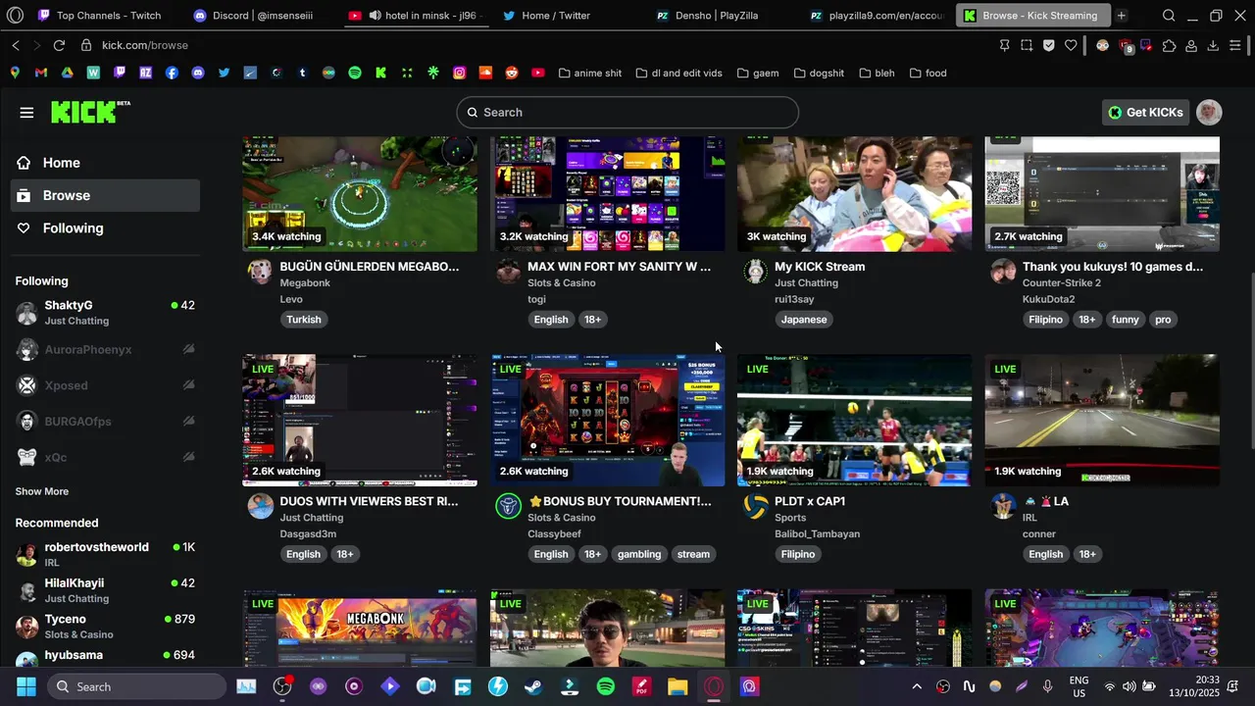Select Browse in Kick sidebar

click(105, 195)
